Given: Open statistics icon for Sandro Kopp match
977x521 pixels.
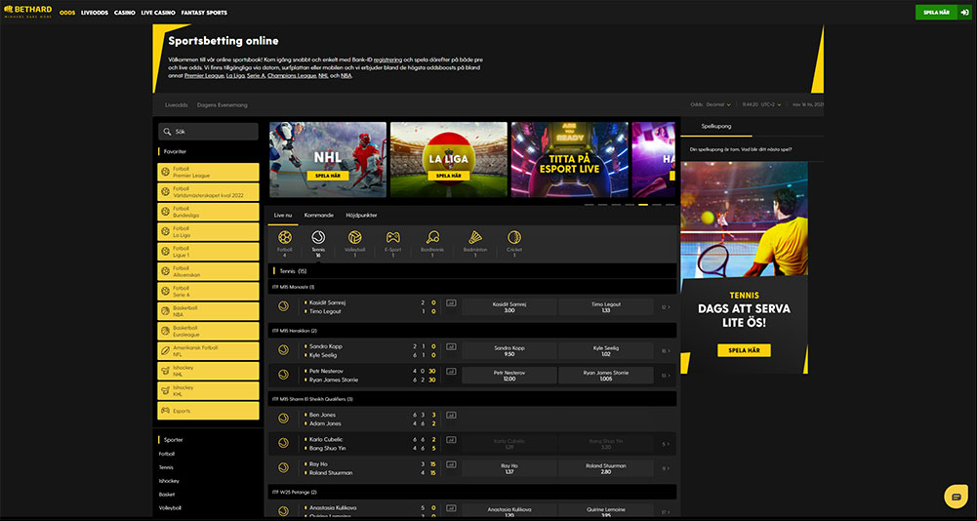Looking at the screenshot, I should [x=451, y=346].
